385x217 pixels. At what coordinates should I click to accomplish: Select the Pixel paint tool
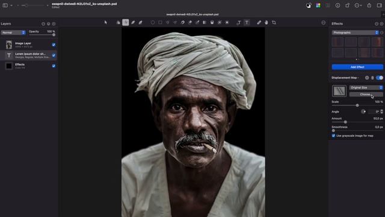[x=140, y=22]
